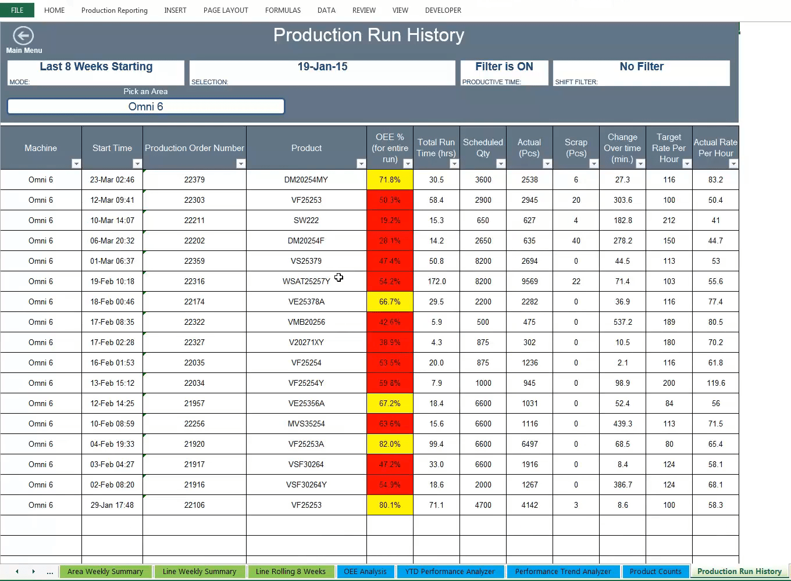The width and height of the screenshot is (791, 581).
Task: Click the filter icon on Total Run Time
Action: tap(454, 163)
